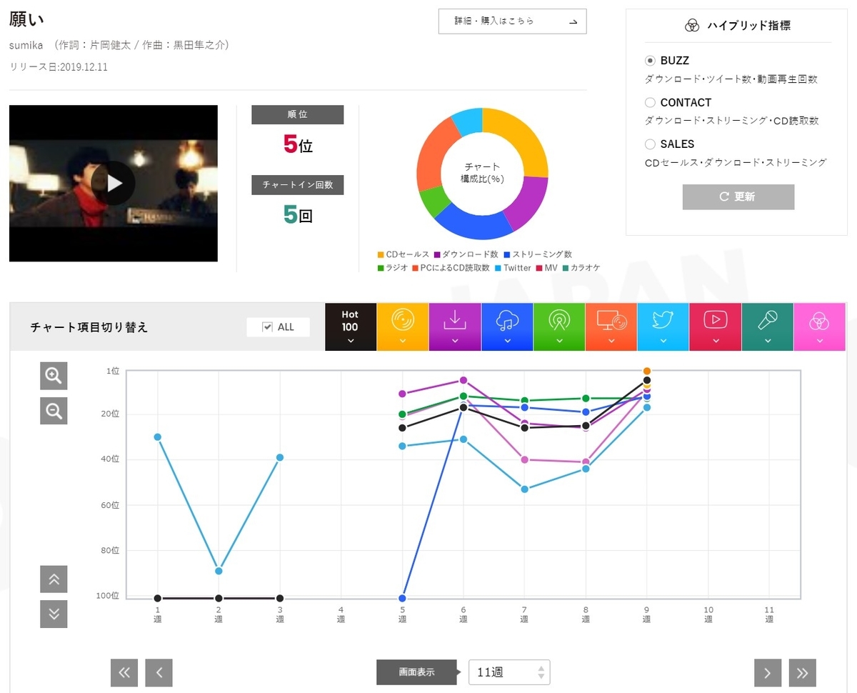Select the download chart icon
Screen dimensions: 857x693
click(455, 321)
